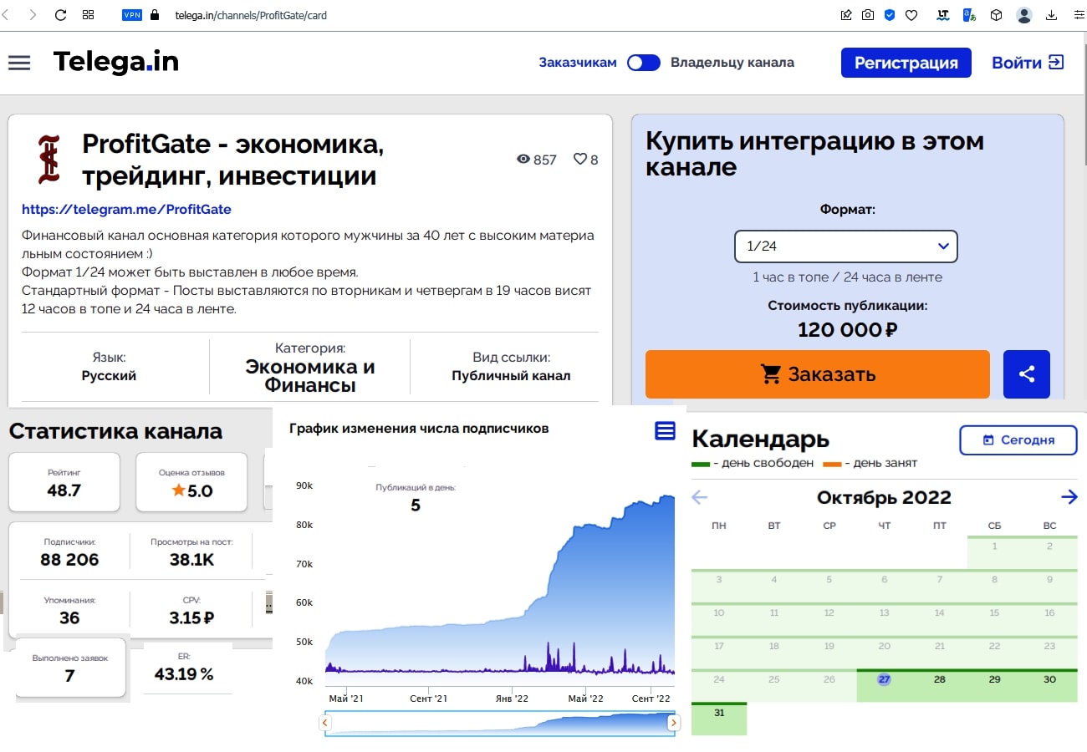Click the LT extension icon
This screenshot has height=752, width=1087.
coord(943,15)
